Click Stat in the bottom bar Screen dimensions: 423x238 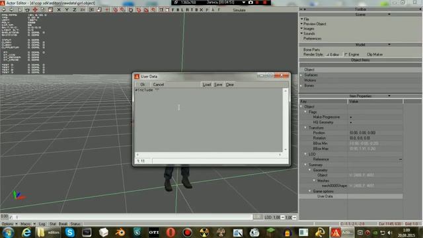click(x=53, y=224)
